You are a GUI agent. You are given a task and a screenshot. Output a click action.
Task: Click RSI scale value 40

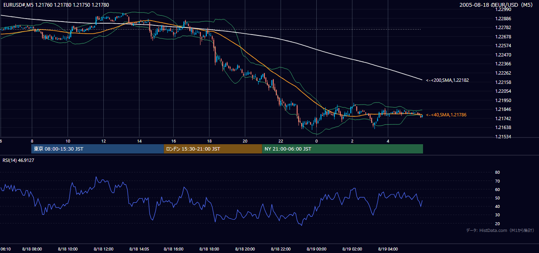[497, 206]
